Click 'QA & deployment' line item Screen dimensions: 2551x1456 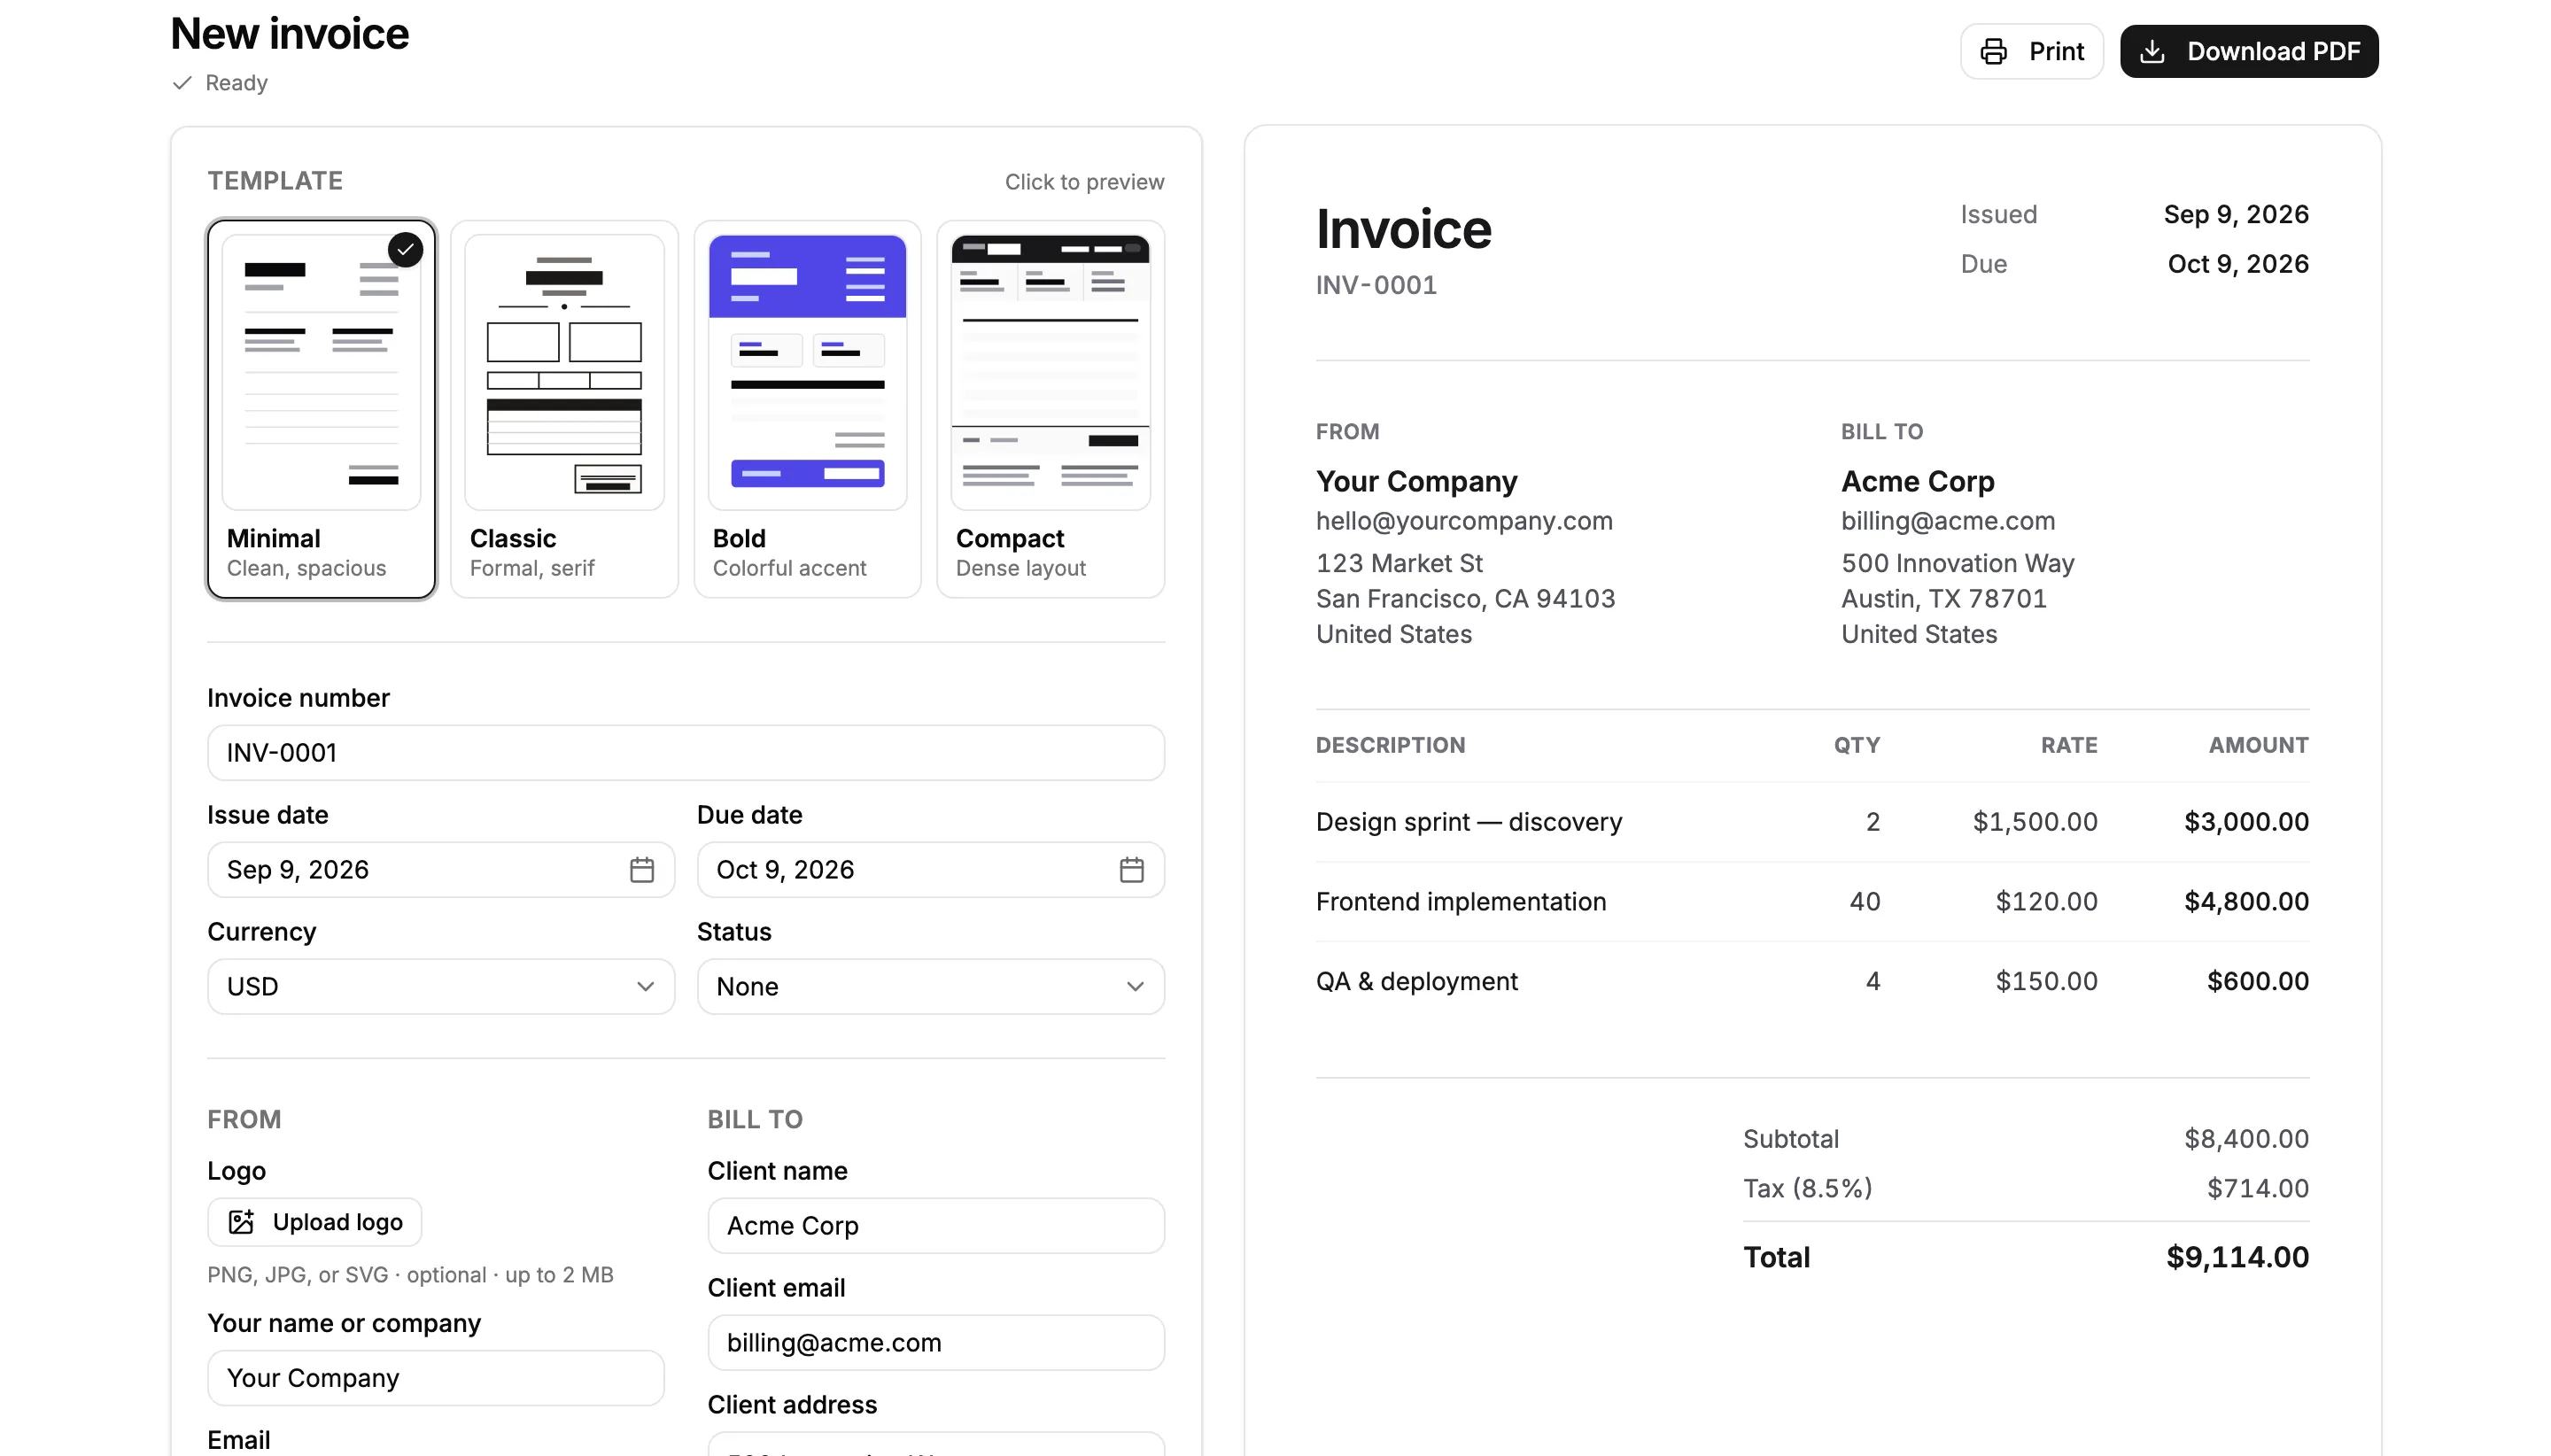(1416, 982)
